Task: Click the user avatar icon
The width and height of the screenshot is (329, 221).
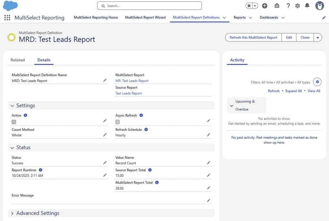Action: tap(319, 5)
